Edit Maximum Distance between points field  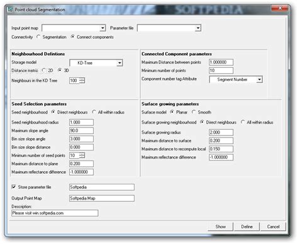(x=221, y=62)
